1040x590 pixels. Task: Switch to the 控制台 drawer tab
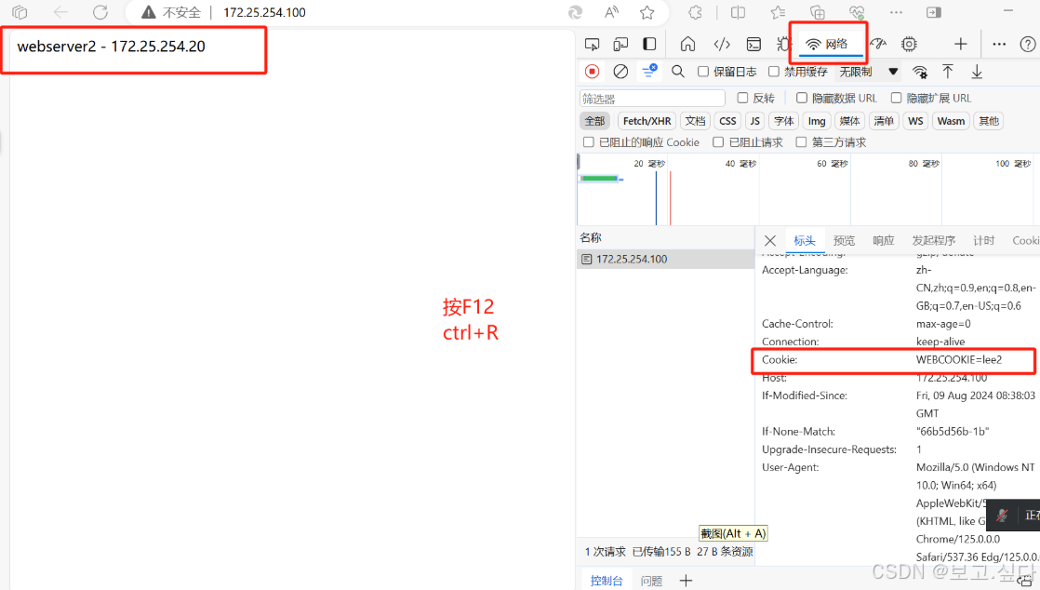607,581
